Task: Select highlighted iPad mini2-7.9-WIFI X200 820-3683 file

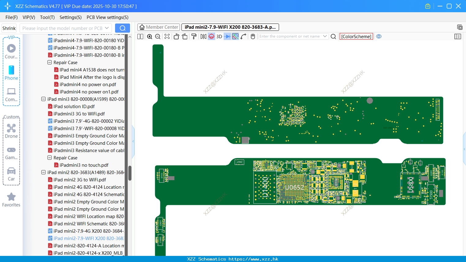Action: click(x=89, y=238)
